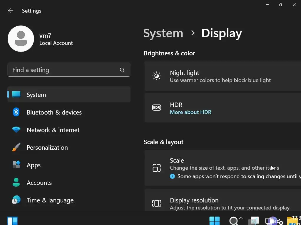Click the Apps icon in the sidebar

pos(16,165)
